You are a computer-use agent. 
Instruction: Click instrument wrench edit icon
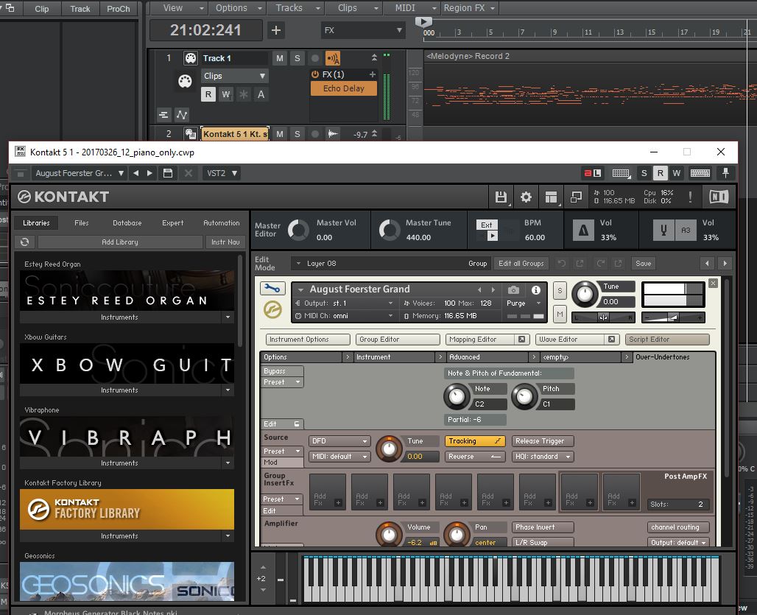272,288
